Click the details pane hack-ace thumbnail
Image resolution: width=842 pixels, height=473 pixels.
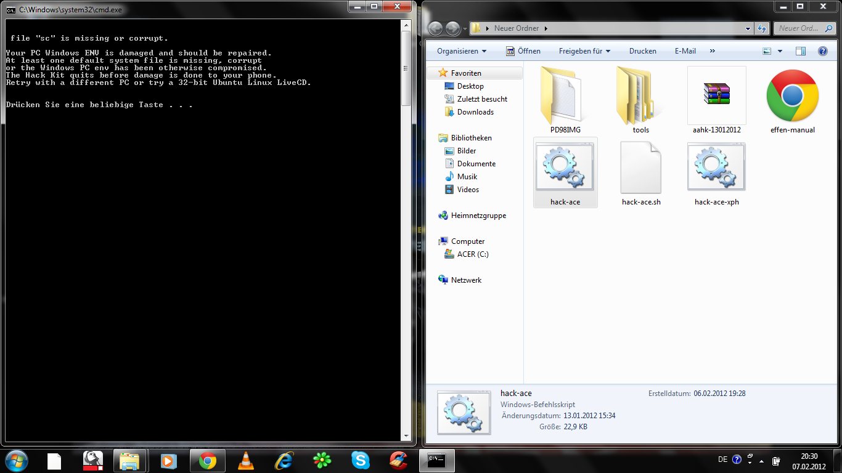[x=464, y=413]
